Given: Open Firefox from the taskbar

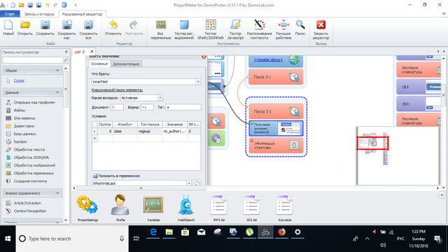Looking at the screenshot, I should (x=281, y=232).
